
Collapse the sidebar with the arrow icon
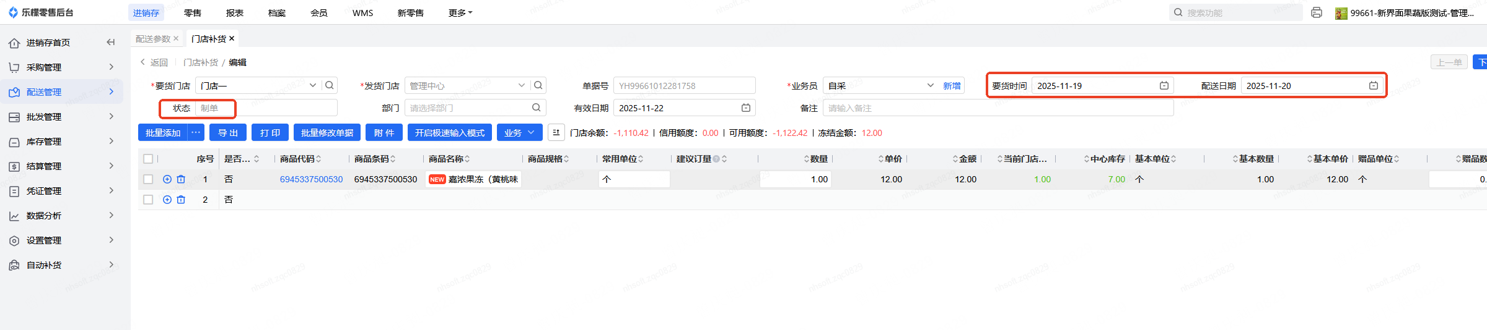point(110,42)
